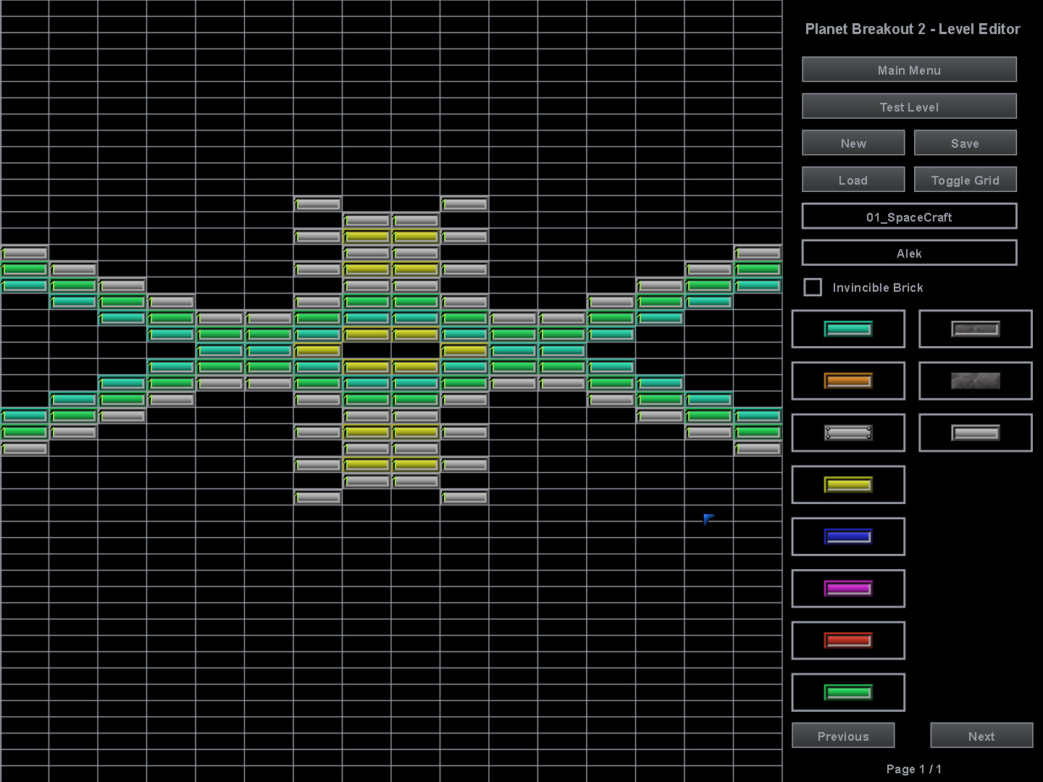1043x782 pixels.
Task: Select the white-rimmed brick from the palette
Action: tap(848, 432)
